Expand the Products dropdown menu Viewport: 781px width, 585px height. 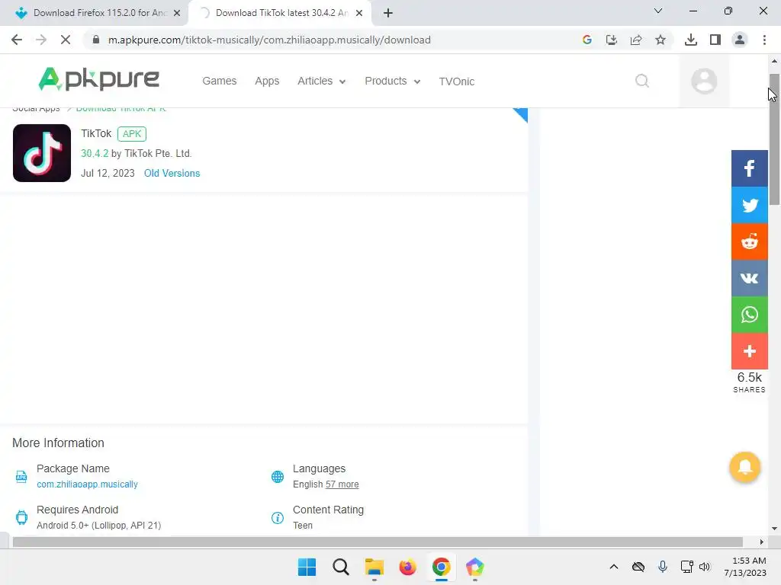[393, 81]
